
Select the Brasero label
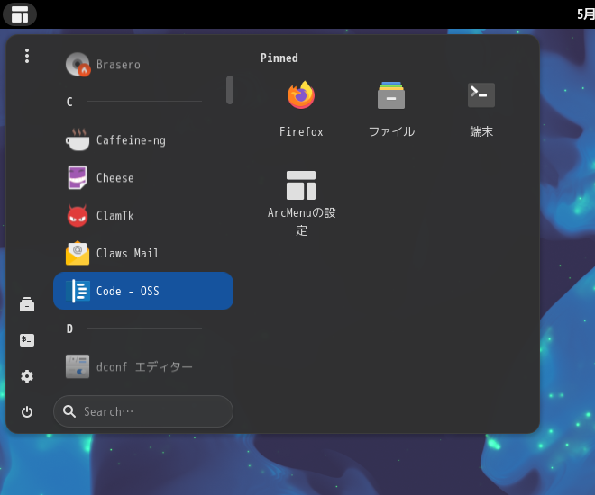coord(118,65)
